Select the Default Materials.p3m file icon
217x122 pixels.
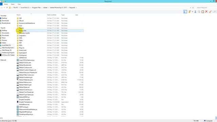pyautogui.click(x=18, y=80)
